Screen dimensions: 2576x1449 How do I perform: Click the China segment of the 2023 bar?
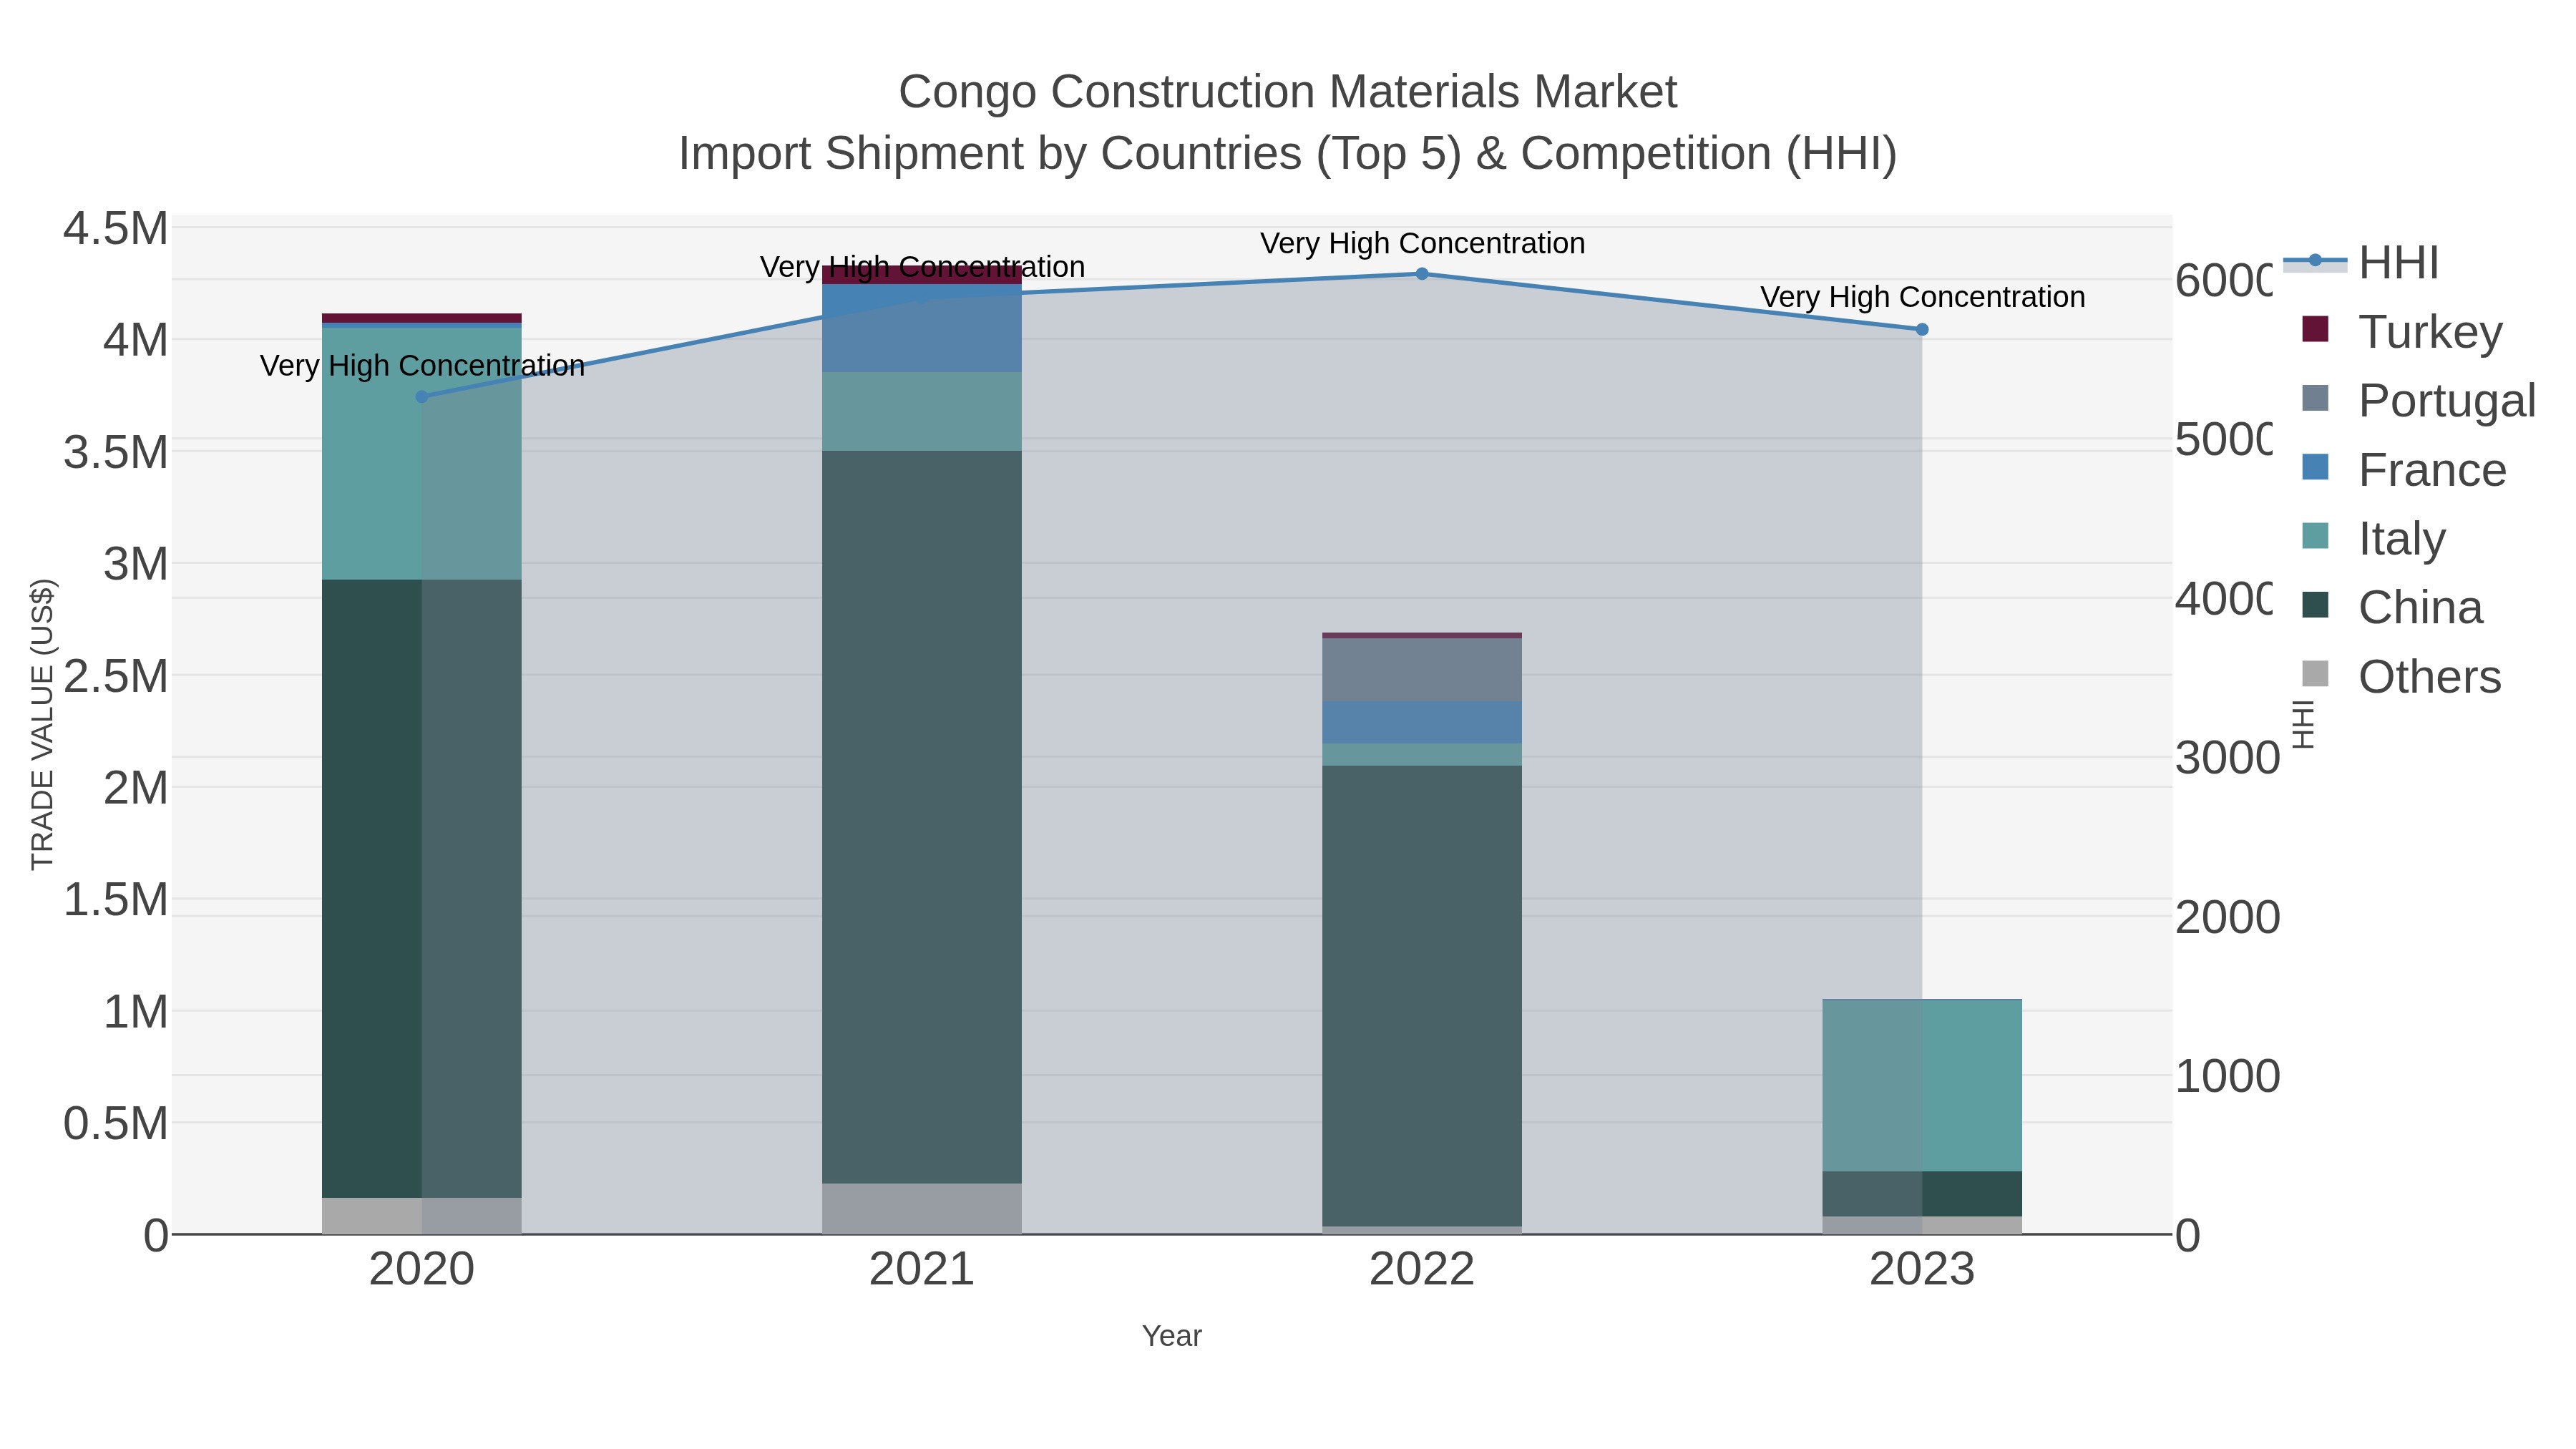click(1922, 1194)
